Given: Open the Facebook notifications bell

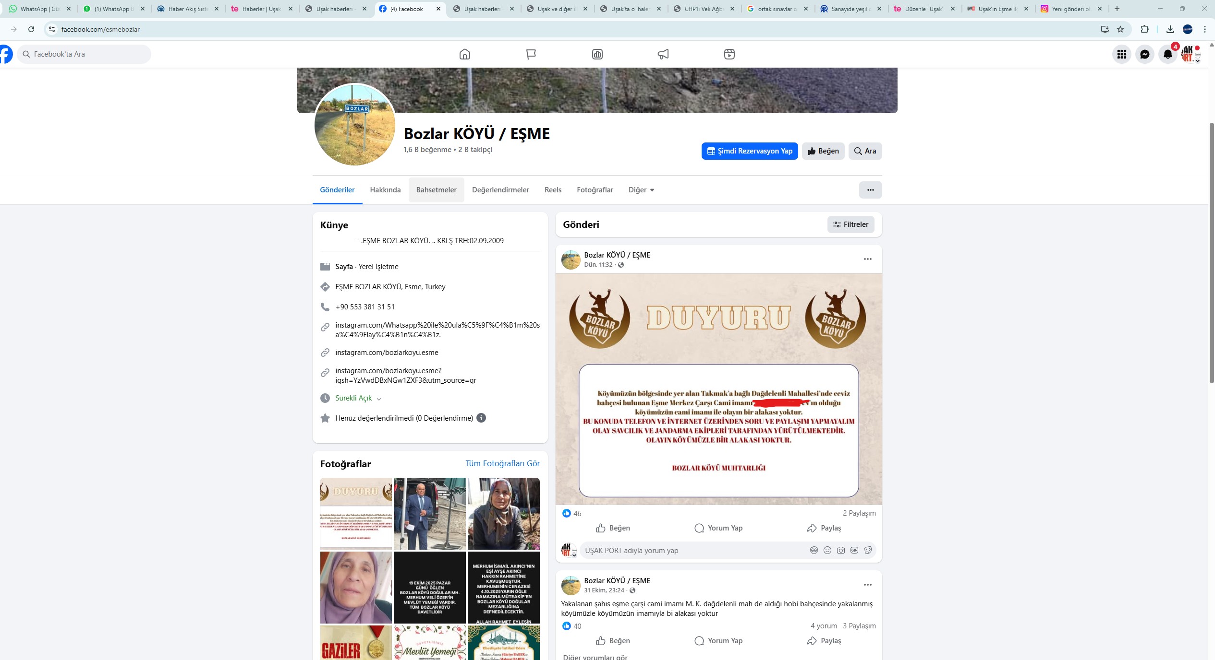Looking at the screenshot, I should (1167, 54).
